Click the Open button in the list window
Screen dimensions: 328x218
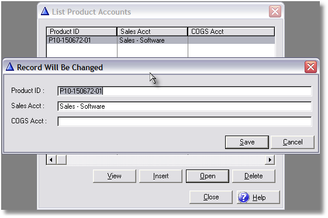pos(208,176)
